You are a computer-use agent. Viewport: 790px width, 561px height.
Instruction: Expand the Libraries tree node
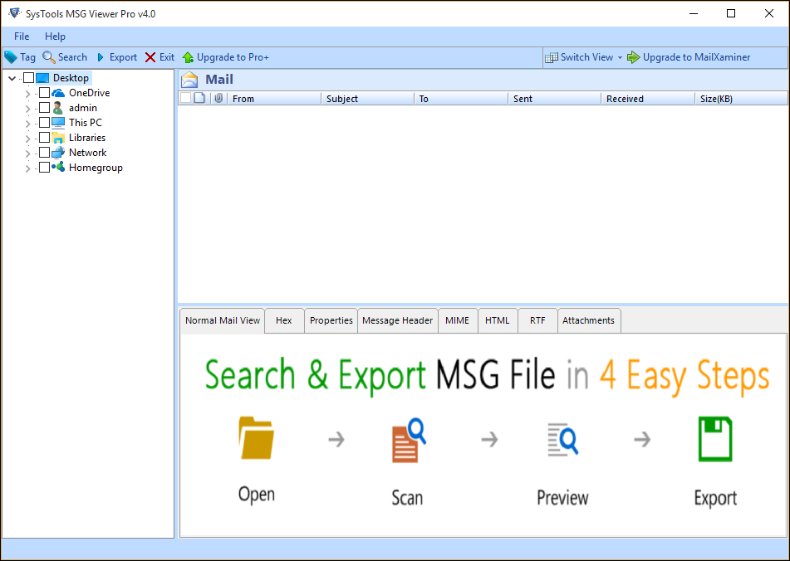28,139
